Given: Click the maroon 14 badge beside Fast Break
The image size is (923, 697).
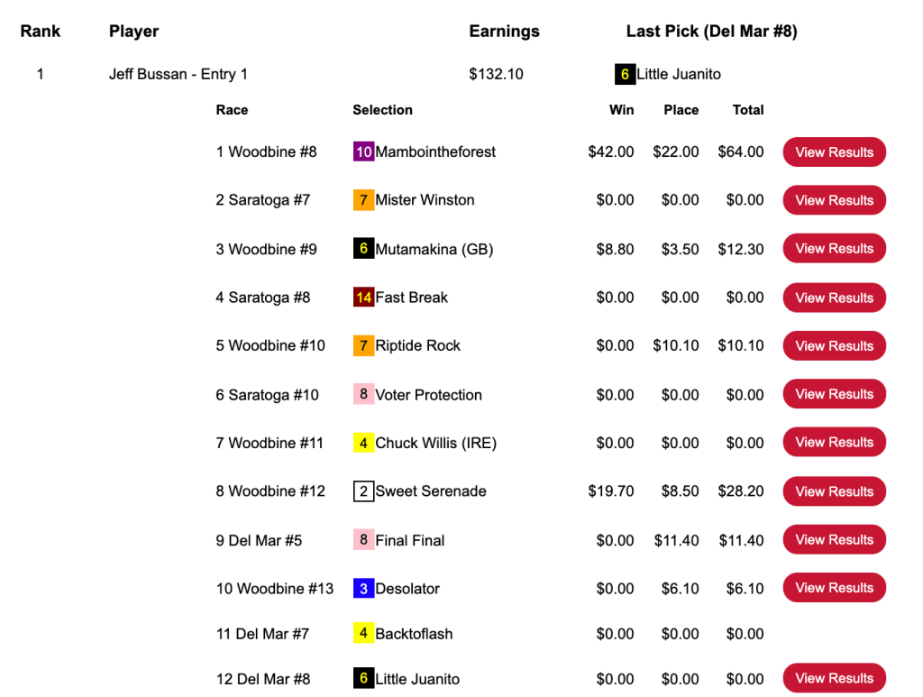Looking at the screenshot, I should (363, 298).
